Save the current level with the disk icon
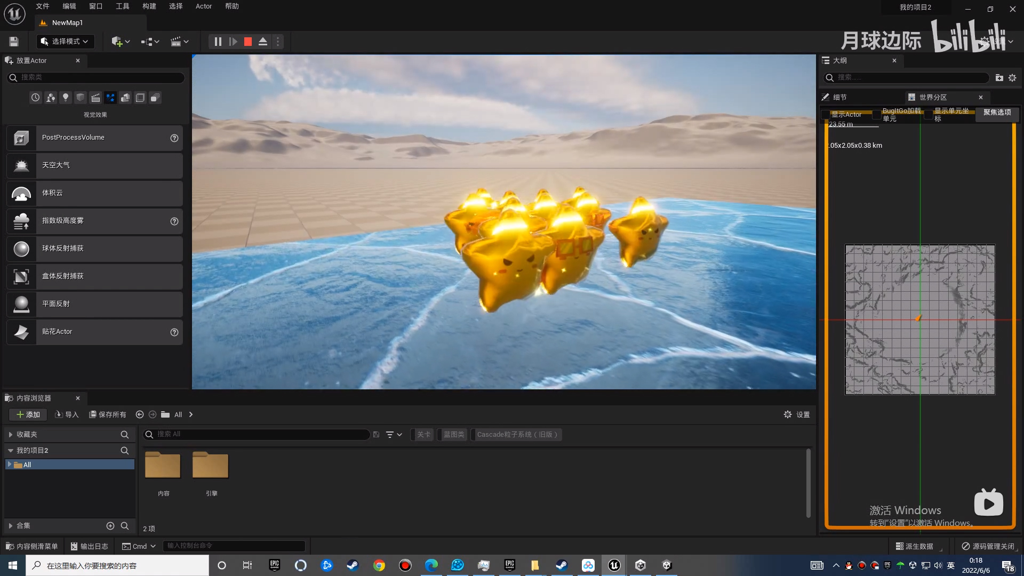This screenshot has width=1024, height=576. click(x=14, y=42)
